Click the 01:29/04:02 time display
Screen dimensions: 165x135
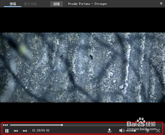[x=41, y=131]
